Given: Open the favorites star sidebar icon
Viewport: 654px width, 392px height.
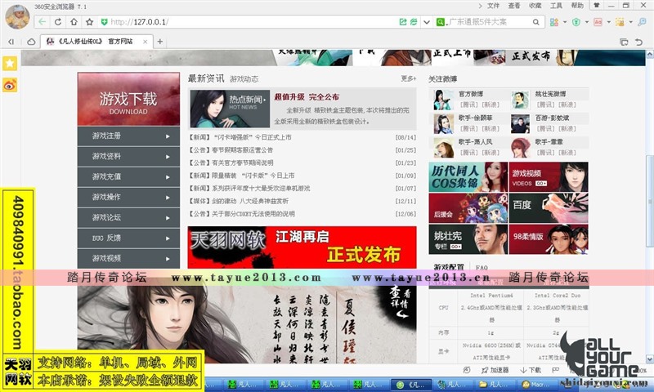Looking at the screenshot, I should coord(10,63).
